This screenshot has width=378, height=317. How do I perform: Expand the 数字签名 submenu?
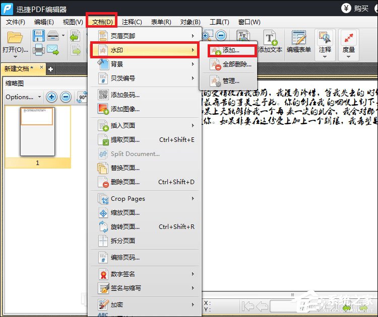(145, 274)
